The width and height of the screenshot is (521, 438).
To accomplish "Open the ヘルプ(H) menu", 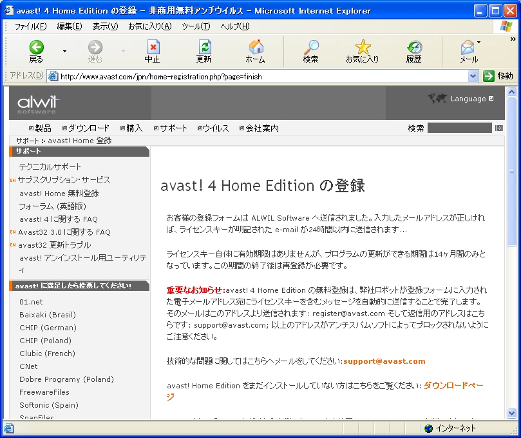I will coord(235,26).
